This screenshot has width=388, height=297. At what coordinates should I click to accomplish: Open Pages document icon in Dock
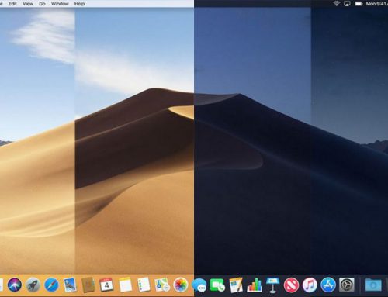click(x=236, y=285)
